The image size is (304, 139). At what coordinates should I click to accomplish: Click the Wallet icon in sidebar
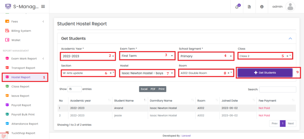tap(7, 40)
